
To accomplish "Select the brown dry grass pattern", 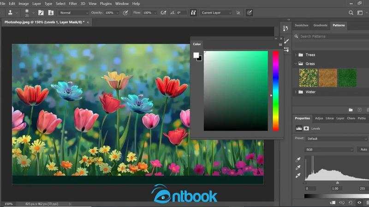I will coord(328,78).
